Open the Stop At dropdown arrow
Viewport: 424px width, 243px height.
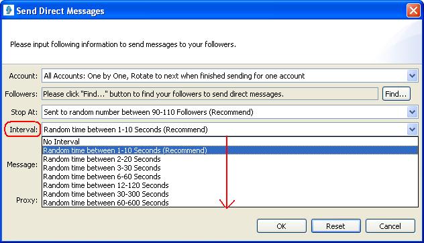(x=412, y=111)
